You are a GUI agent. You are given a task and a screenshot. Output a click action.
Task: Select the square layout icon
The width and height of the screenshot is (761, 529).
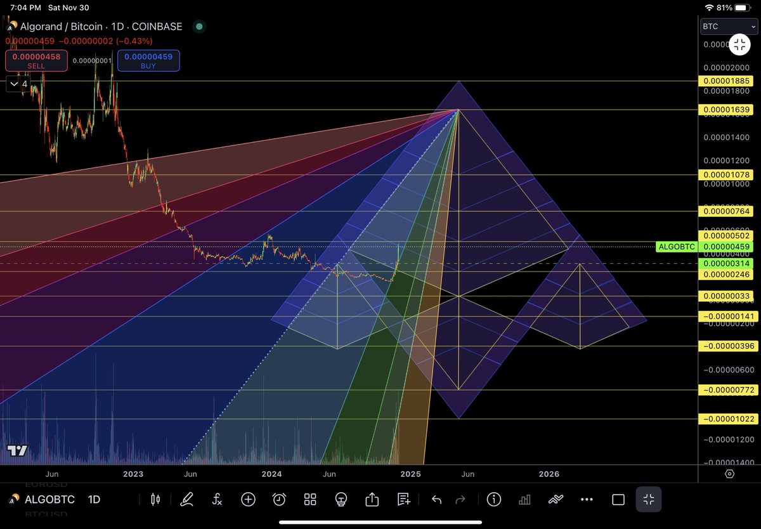point(618,499)
